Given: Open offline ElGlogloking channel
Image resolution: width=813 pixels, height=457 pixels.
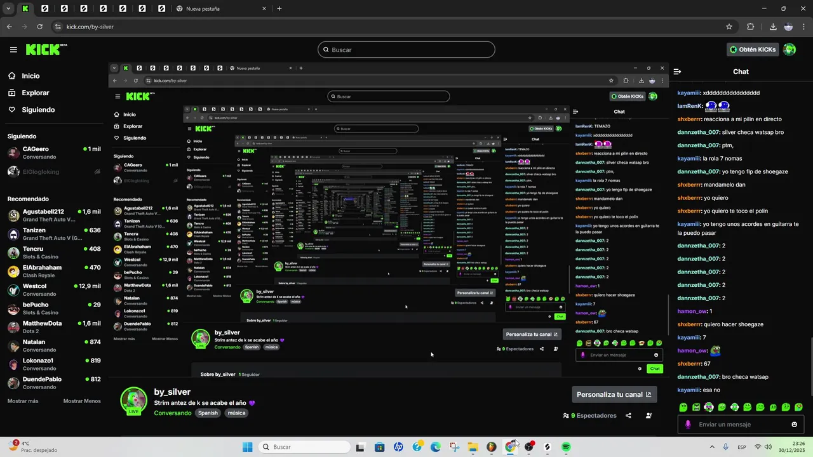Looking at the screenshot, I should click(x=53, y=171).
